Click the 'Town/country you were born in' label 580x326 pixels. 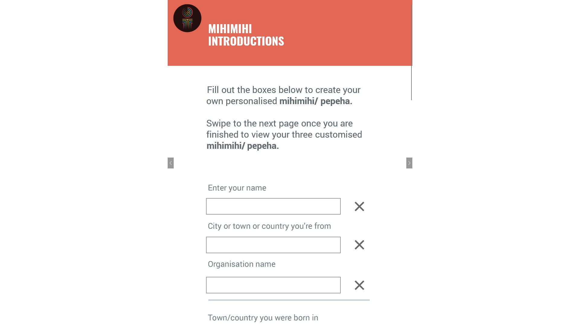(x=263, y=318)
